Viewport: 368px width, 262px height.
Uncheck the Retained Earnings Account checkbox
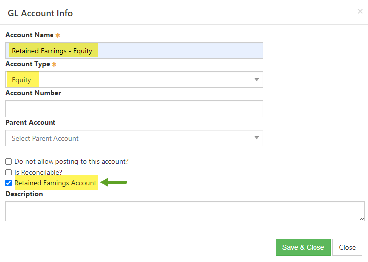pyautogui.click(x=9, y=183)
